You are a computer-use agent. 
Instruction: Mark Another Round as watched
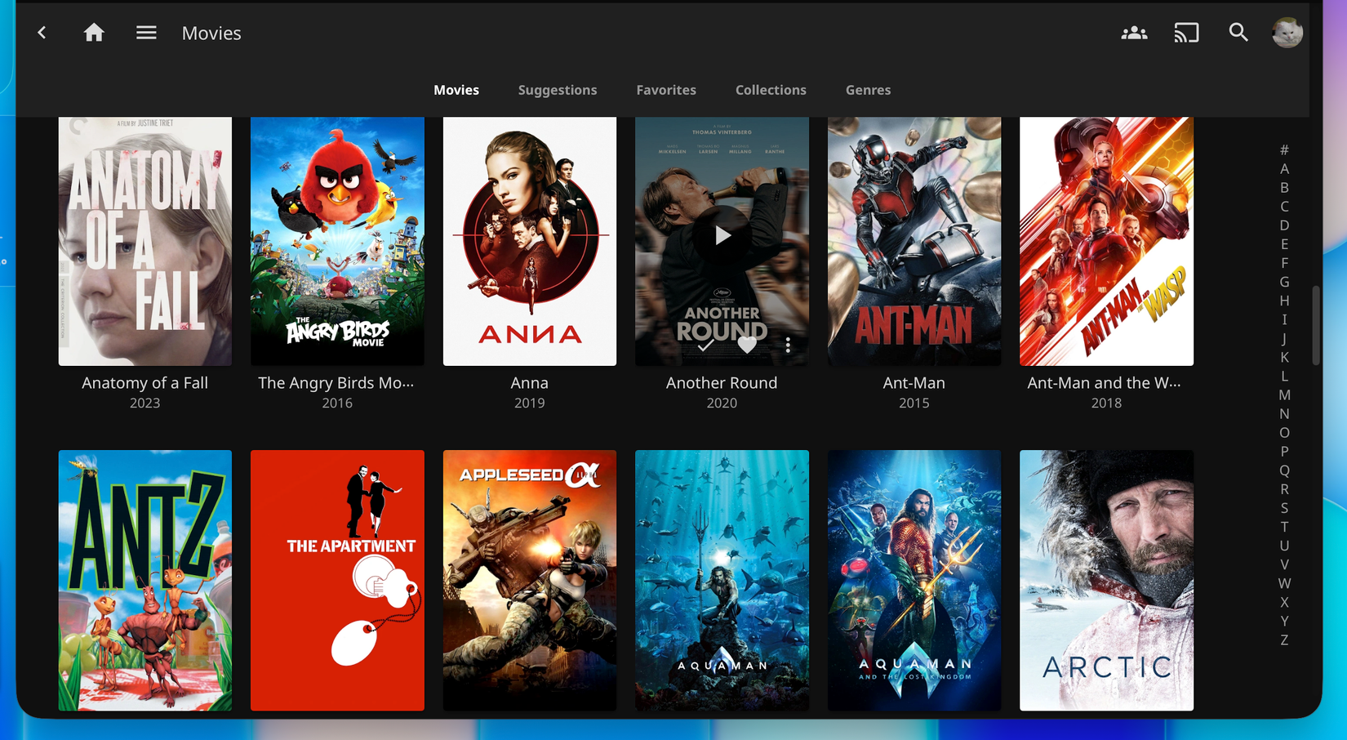point(705,345)
